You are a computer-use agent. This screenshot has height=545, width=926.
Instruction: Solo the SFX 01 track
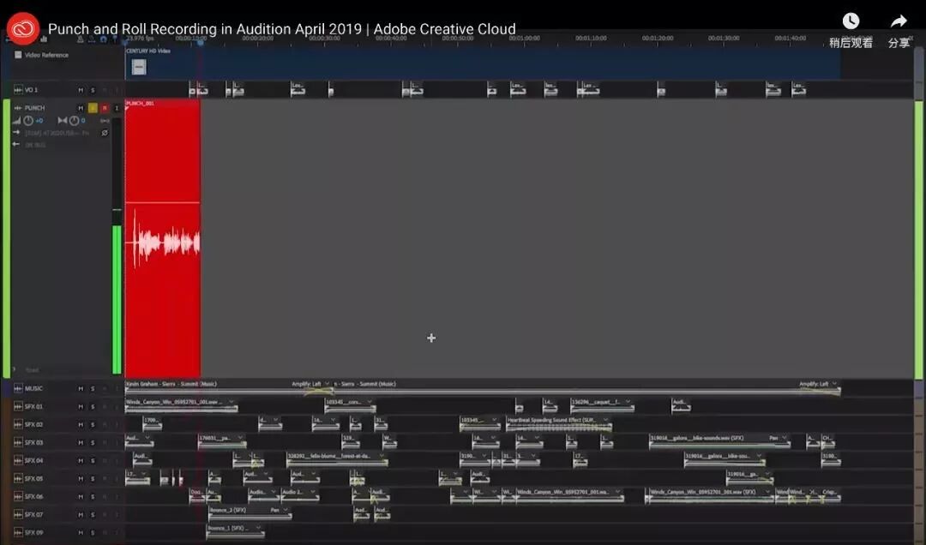pos(93,407)
